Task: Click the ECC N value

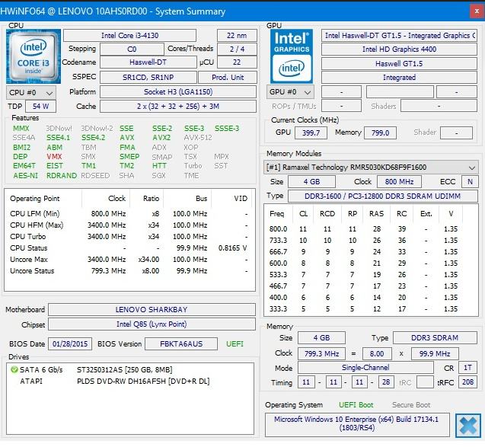Action: coord(470,181)
